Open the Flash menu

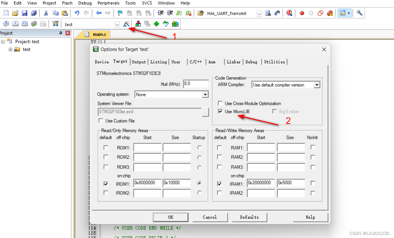coord(67,3)
